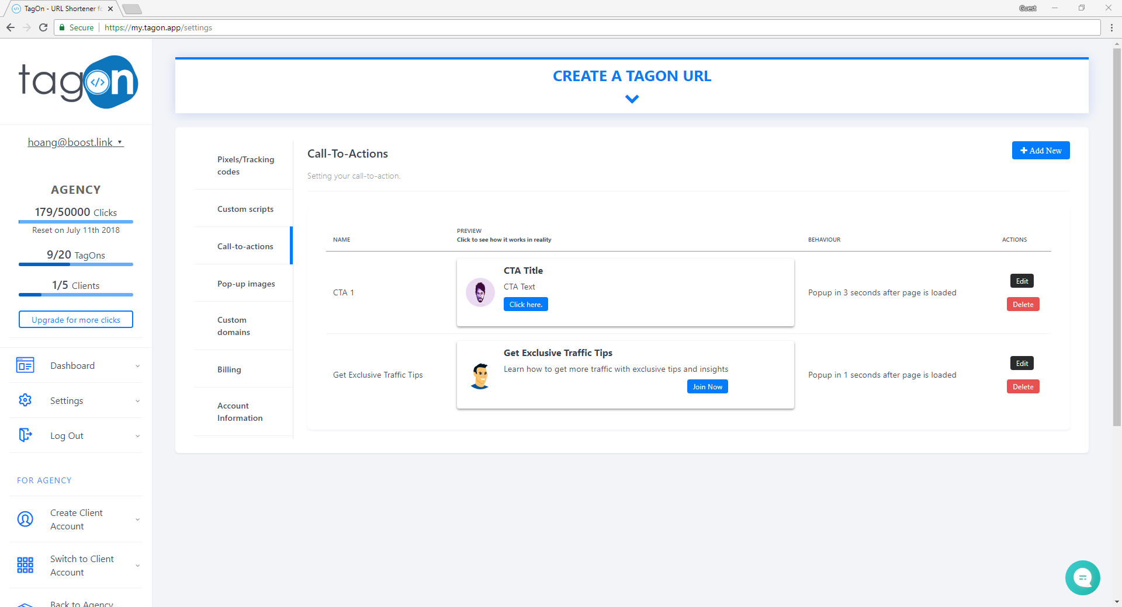Click the TagOns usage progress bar

pyautogui.click(x=76, y=264)
